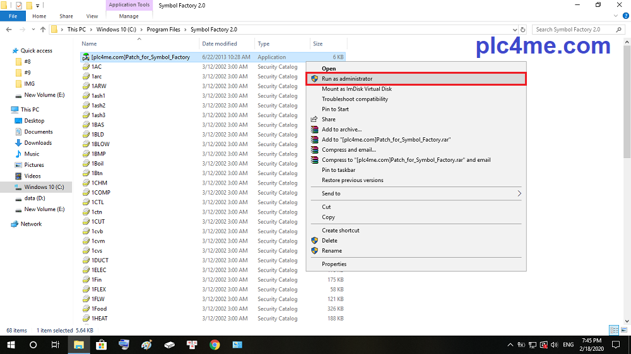Viewport: 631px width, 354px height.
Task: Click the Up directory arrow button
Action: 43,30
